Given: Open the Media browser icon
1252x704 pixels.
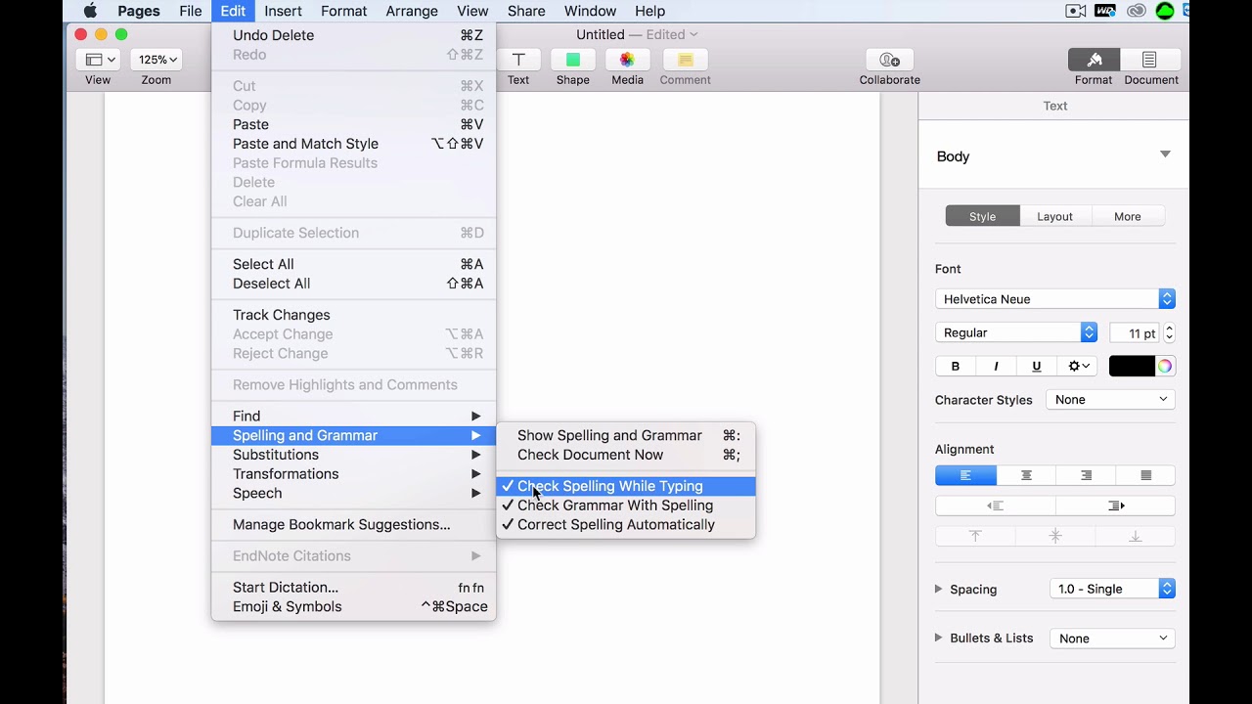Looking at the screenshot, I should [x=627, y=60].
